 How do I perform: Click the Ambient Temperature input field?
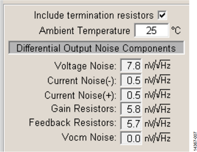coord(152,30)
